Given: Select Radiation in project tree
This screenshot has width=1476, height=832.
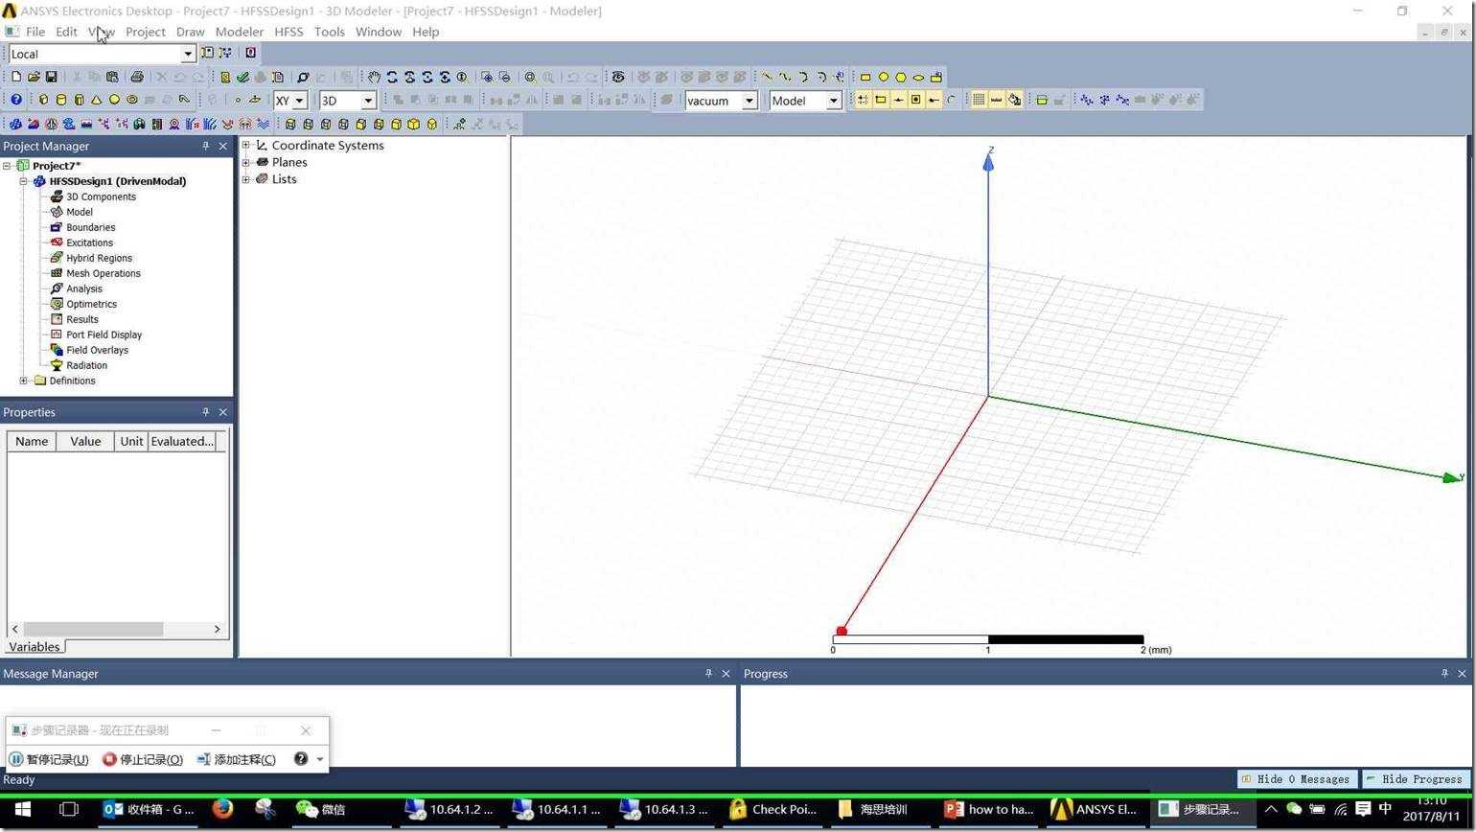Looking at the screenshot, I should click(x=86, y=365).
